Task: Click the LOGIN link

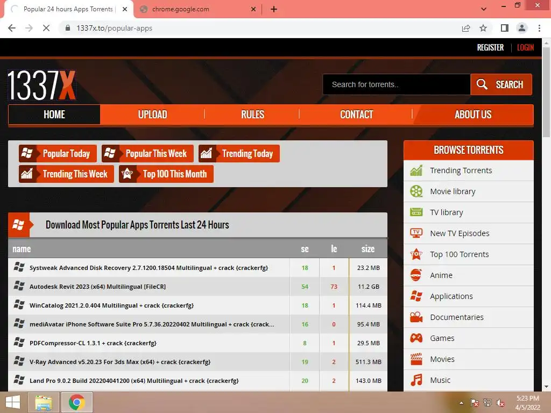Action: [x=525, y=47]
